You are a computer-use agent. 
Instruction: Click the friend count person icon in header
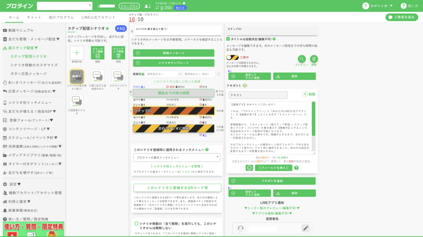click(x=147, y=6)
